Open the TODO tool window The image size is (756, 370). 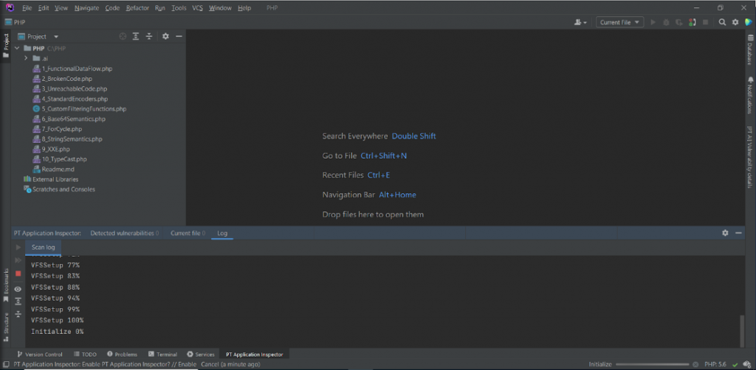point(86,354)
